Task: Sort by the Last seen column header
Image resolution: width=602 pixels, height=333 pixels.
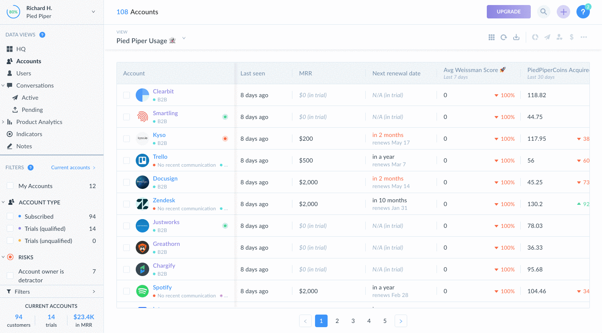Action: pyautogui.click(x=253, y=73)
